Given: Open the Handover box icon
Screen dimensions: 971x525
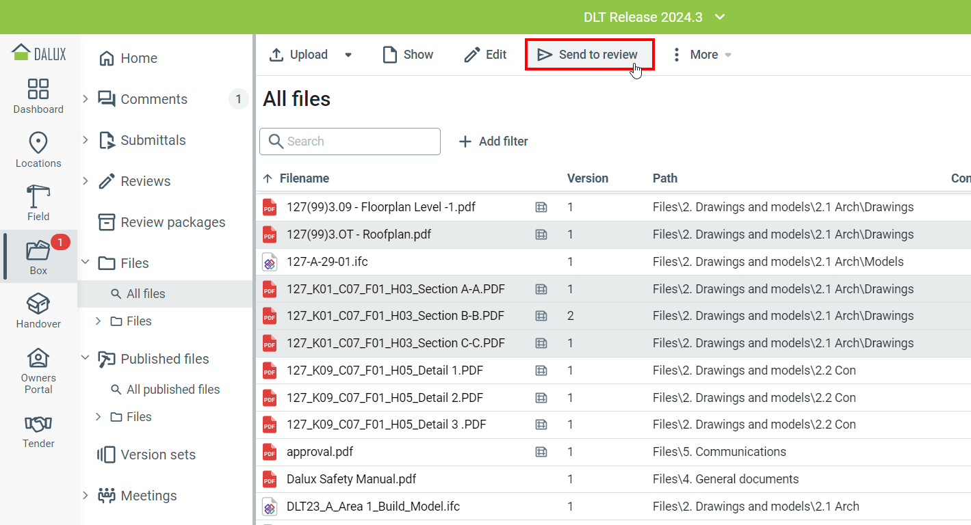Looking at the screenshot, I should (x=38, y=304).
